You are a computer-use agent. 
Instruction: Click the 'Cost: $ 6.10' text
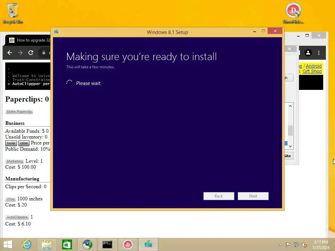point(18,224)
